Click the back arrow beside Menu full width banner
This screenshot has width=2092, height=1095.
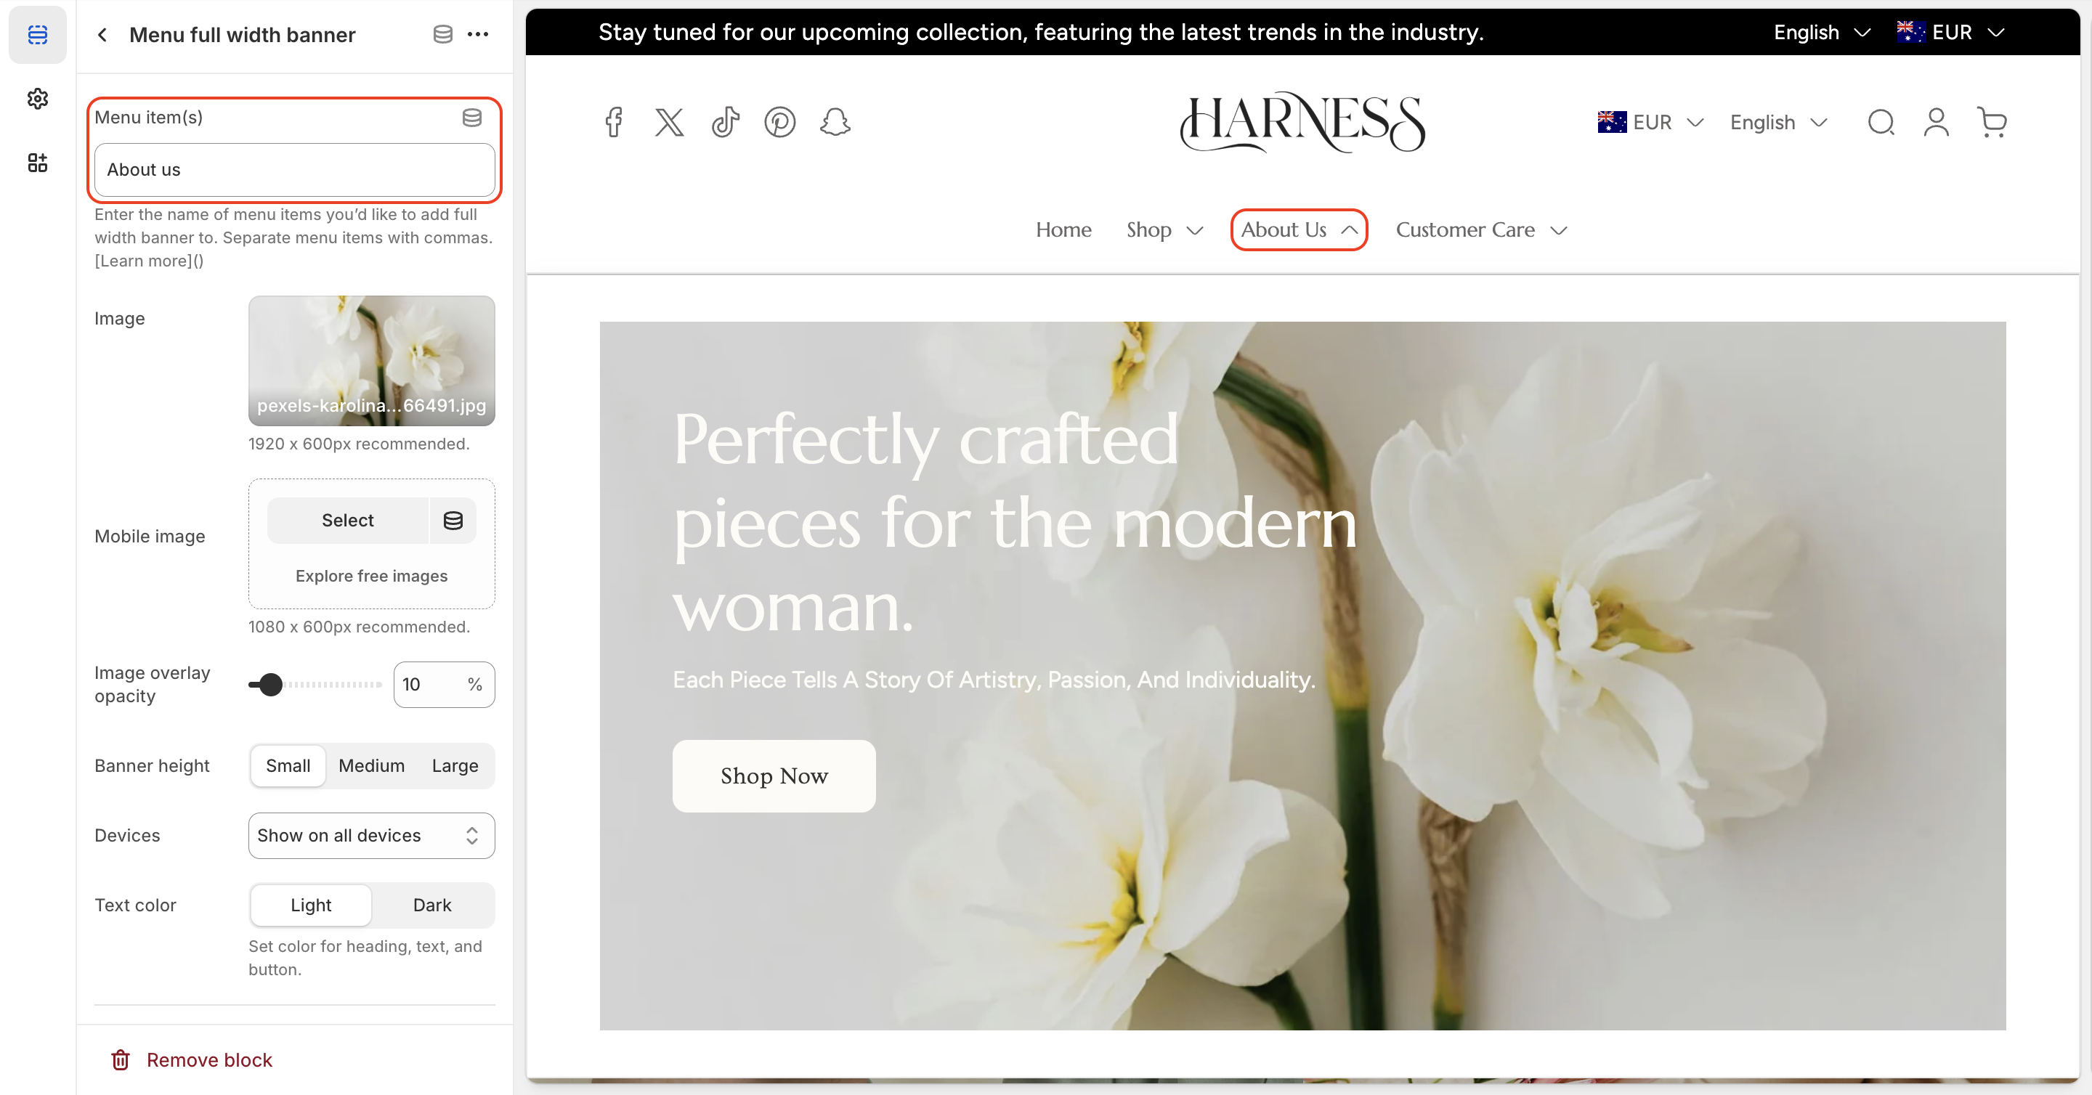pos(102,35)
